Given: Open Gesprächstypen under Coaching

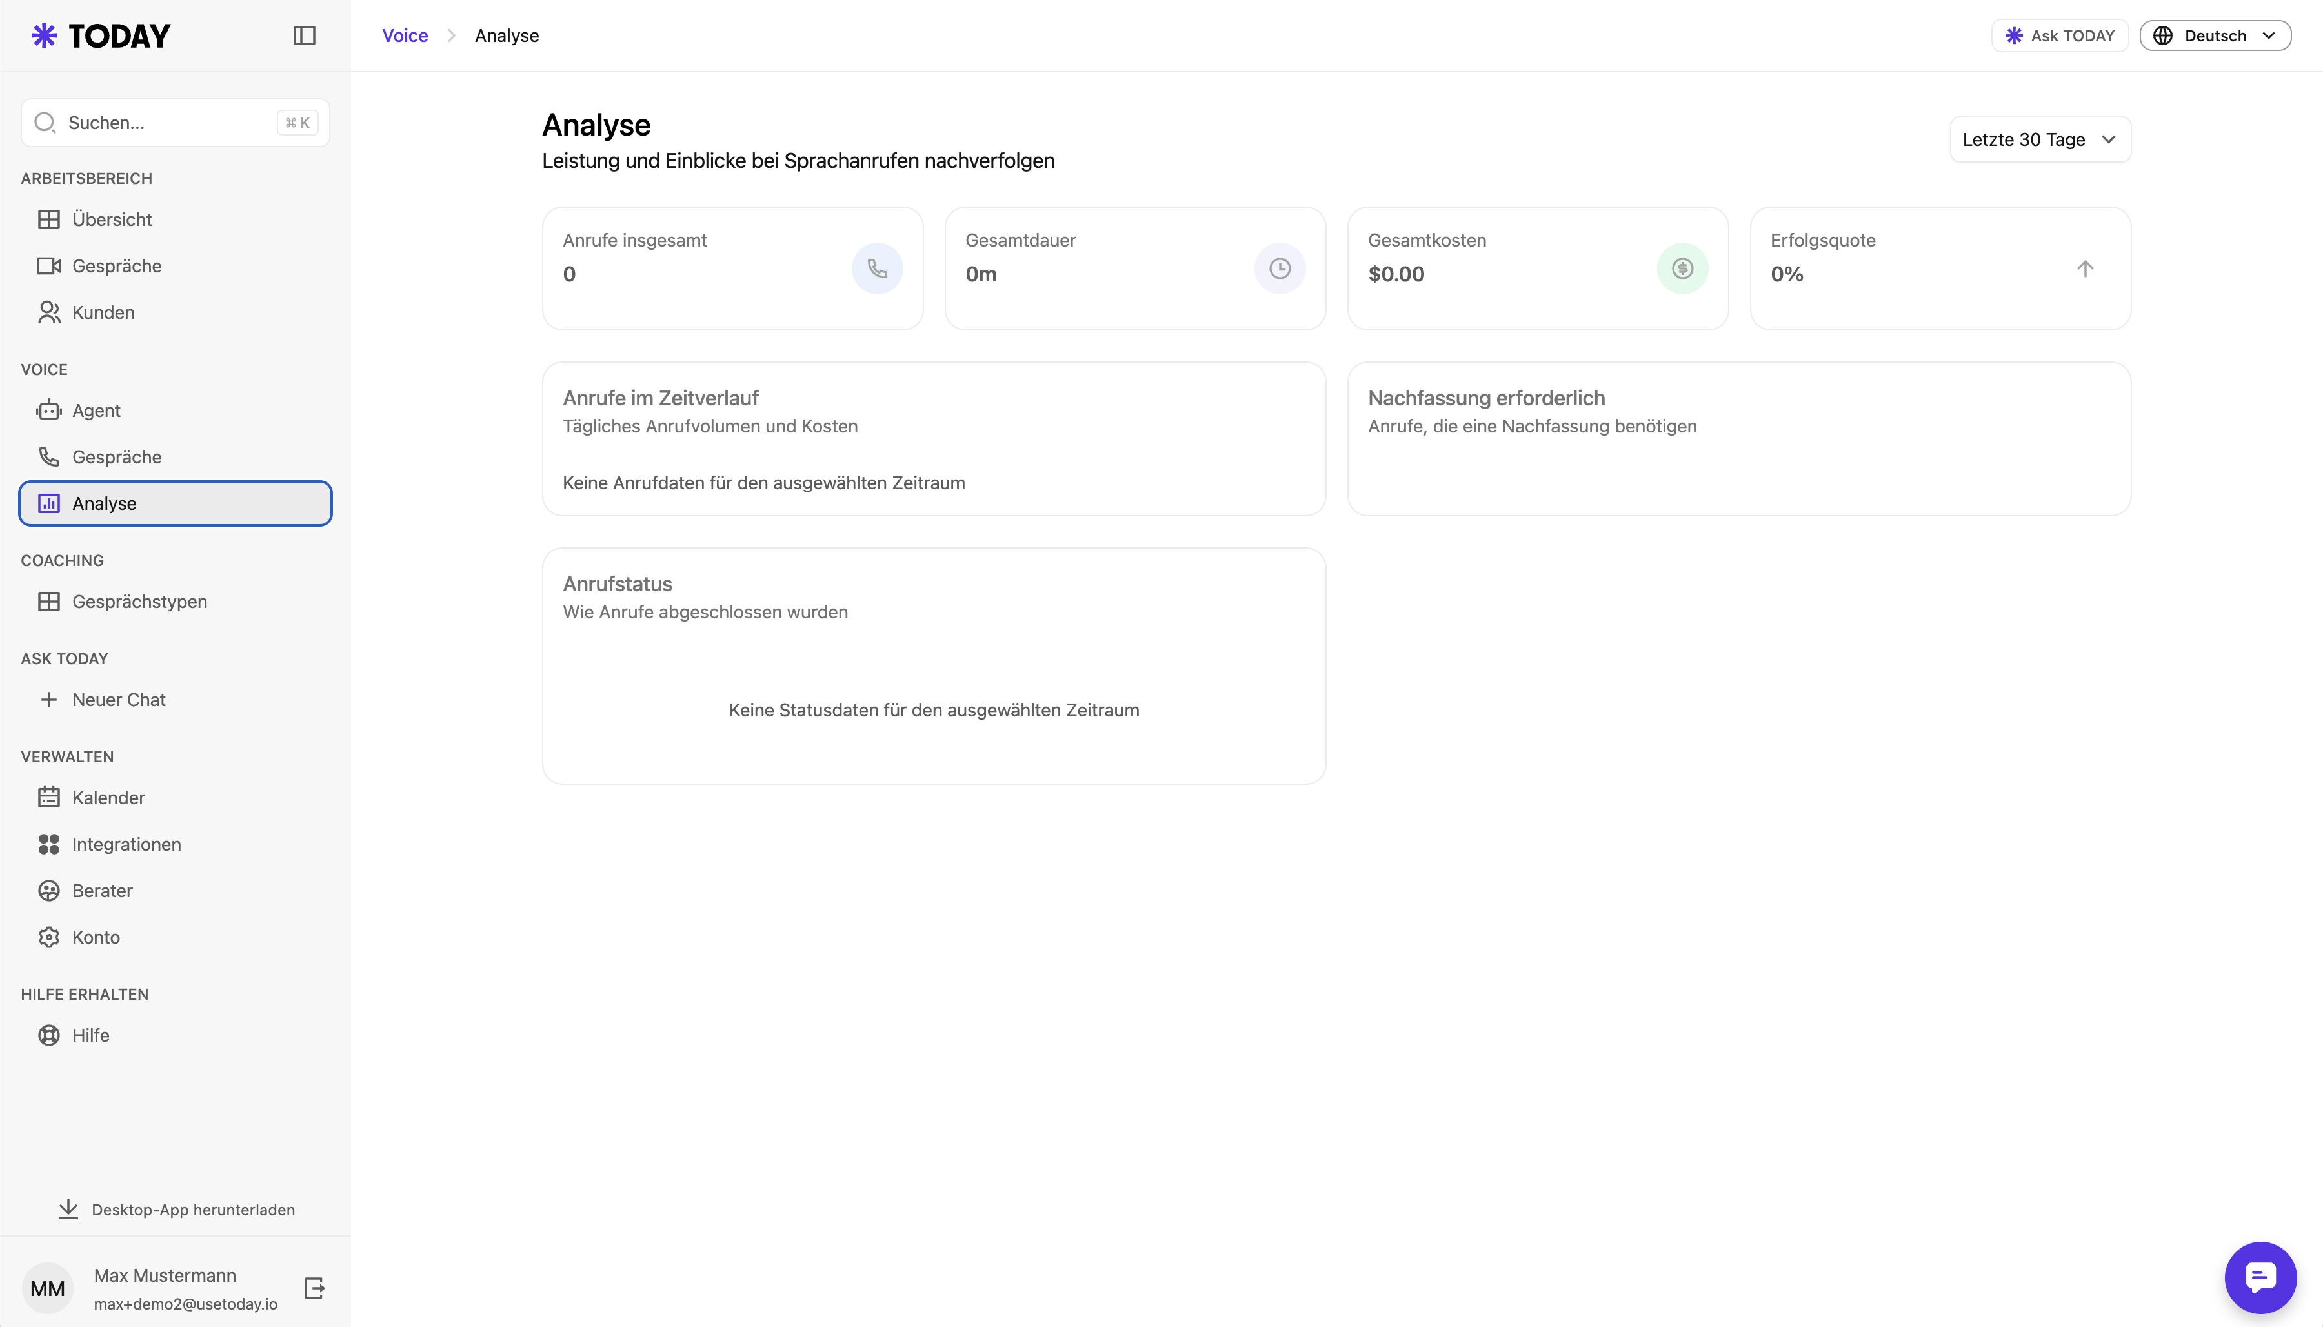Looking at the screenshot, I should (175, 602).
